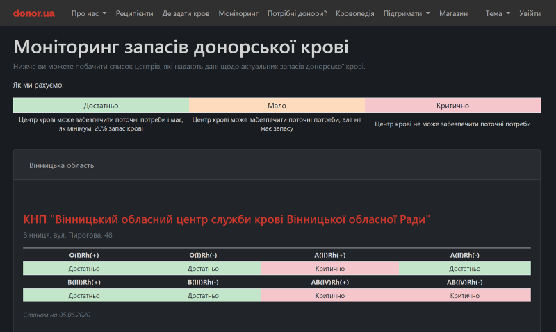Open the Вінницький обласний центр служби крові title

coord(227,219)
